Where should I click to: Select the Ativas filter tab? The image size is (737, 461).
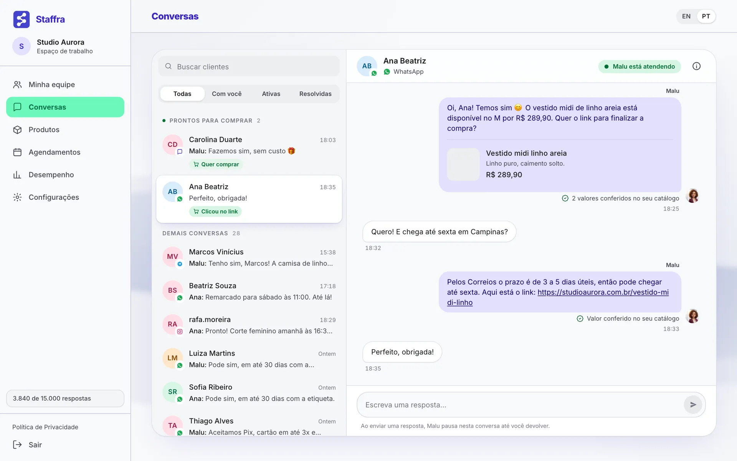tap(271, 94)
